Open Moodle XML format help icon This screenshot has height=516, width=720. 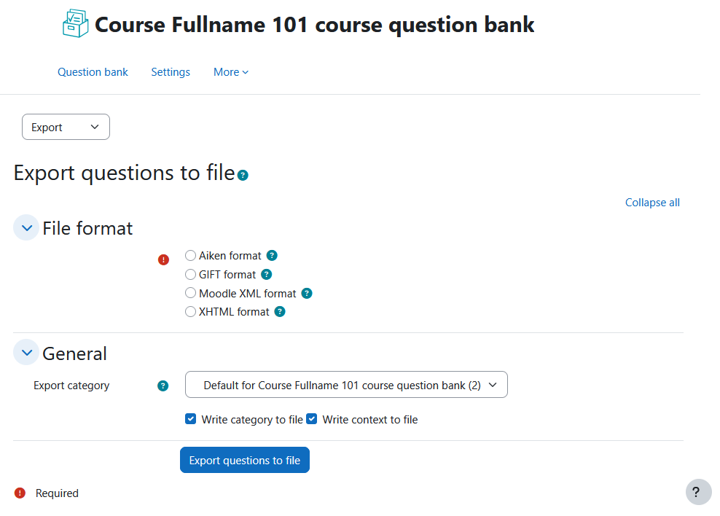pos(307,294)
